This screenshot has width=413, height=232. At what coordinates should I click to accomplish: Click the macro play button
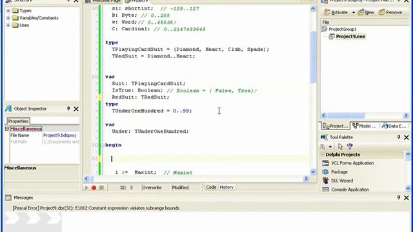click(x=86, y=188)
